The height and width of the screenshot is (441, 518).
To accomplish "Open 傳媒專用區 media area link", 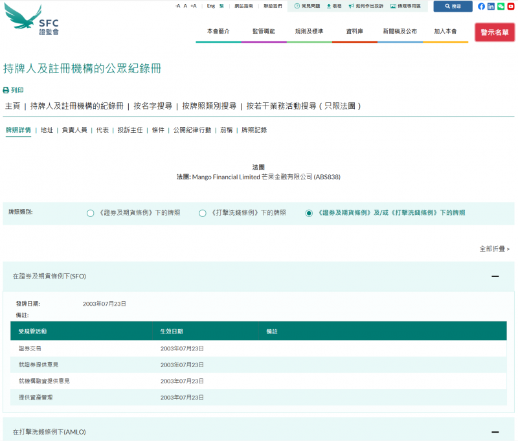I will click(x=406, y=6).
